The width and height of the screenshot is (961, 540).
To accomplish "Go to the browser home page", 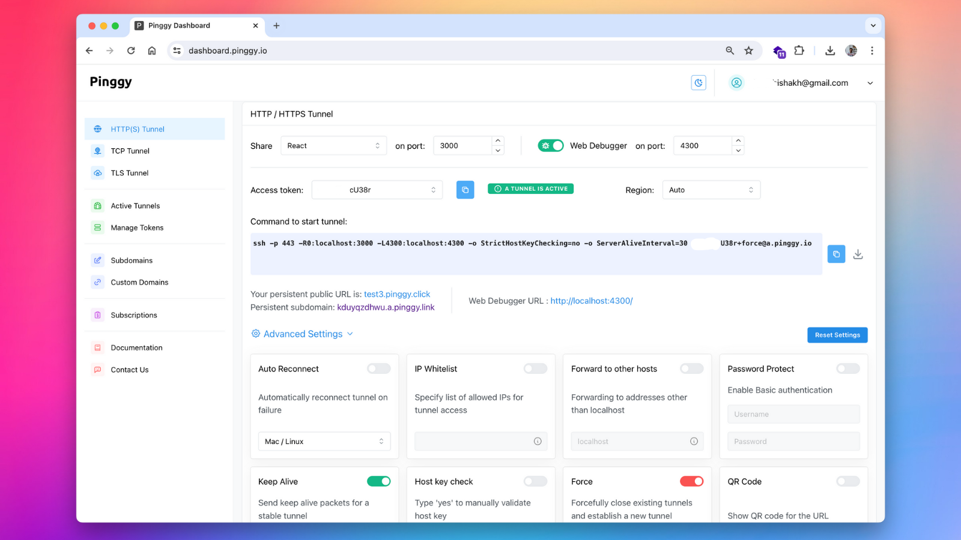I will click(152, 50).
